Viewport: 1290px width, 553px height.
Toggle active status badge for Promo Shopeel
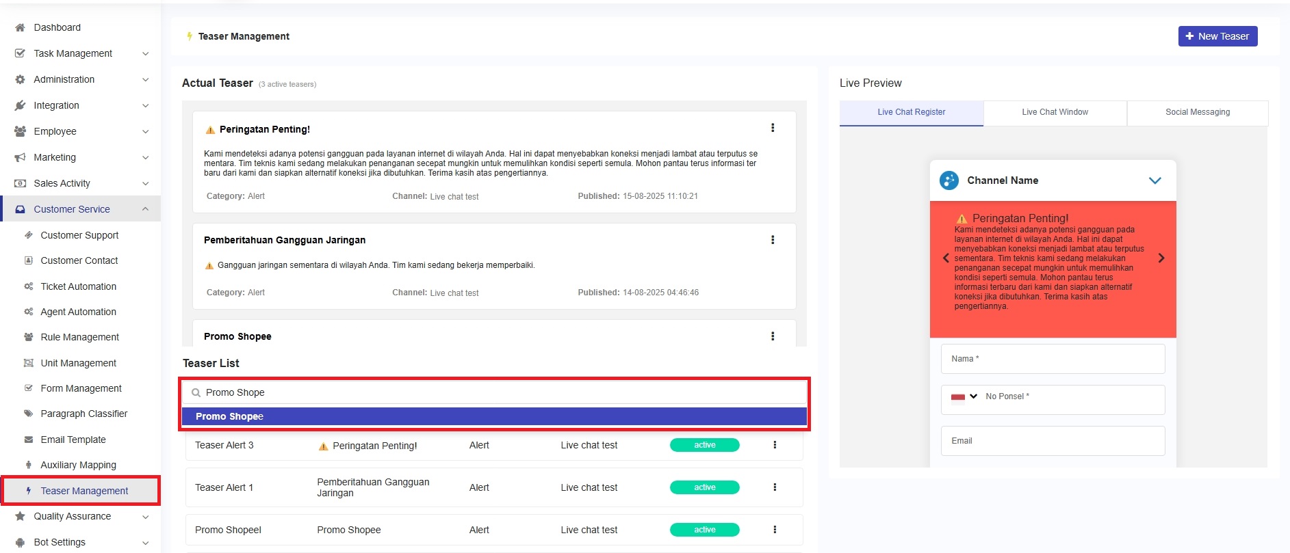704,530
